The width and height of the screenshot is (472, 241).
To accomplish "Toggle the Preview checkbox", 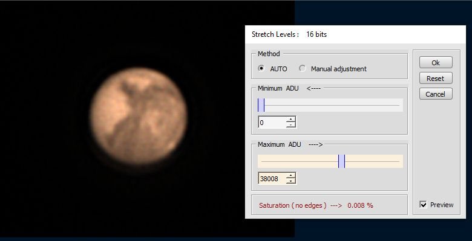I will [423, 205].
